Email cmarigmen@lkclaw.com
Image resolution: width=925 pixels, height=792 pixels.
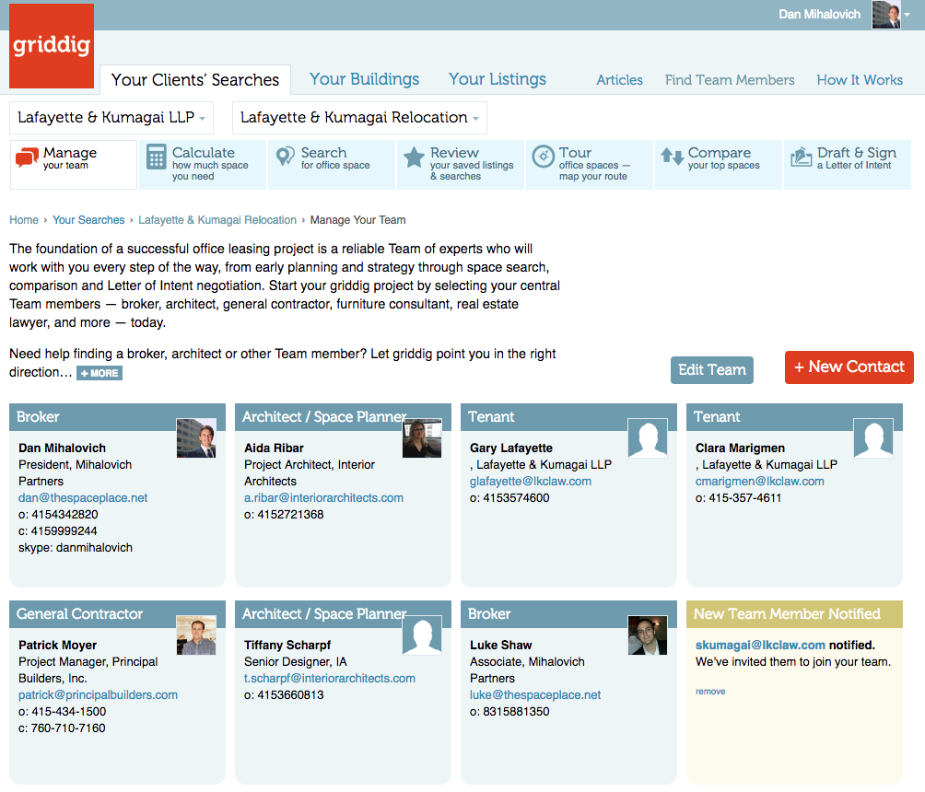pyautogui.click(x=760, y=482)
